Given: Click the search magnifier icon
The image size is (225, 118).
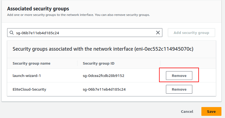Looking at the screenshot, I should click(12, 33).
